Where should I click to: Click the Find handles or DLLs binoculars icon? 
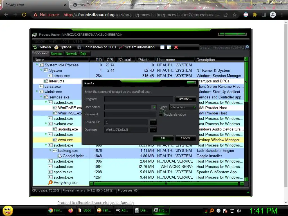coord(79,47)
